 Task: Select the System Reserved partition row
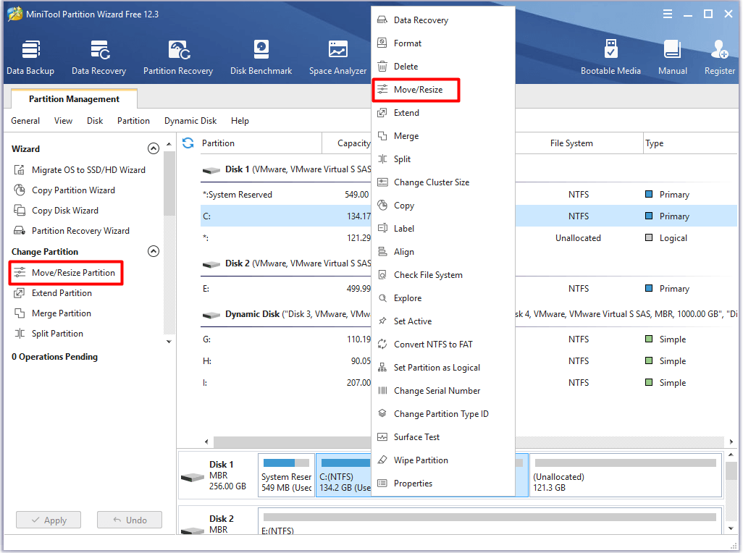pyautogui.click(x=469, y=195)
